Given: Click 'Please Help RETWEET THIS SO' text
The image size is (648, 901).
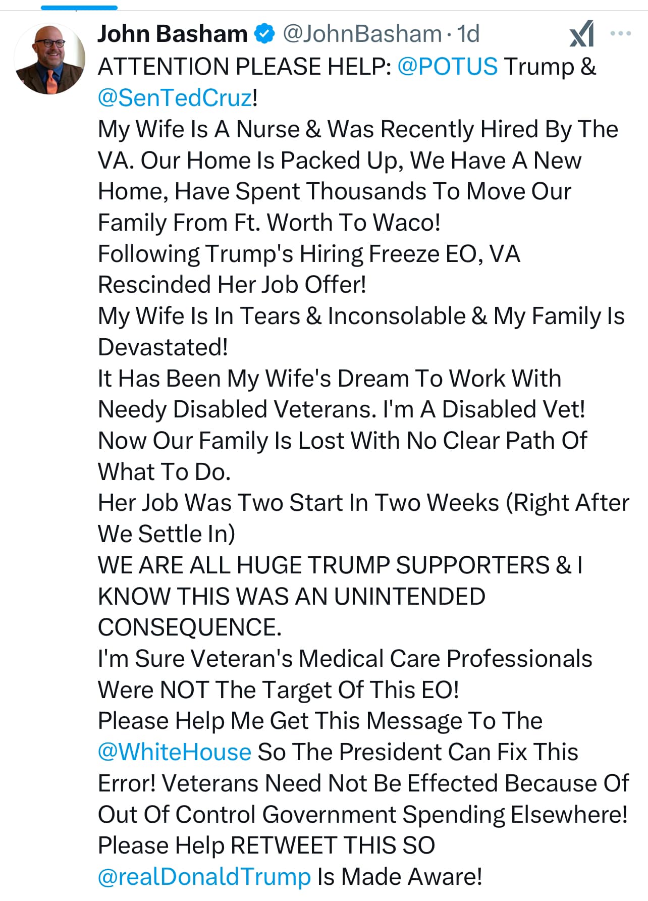Looking at the screenshot, I should tap(266, 845).
